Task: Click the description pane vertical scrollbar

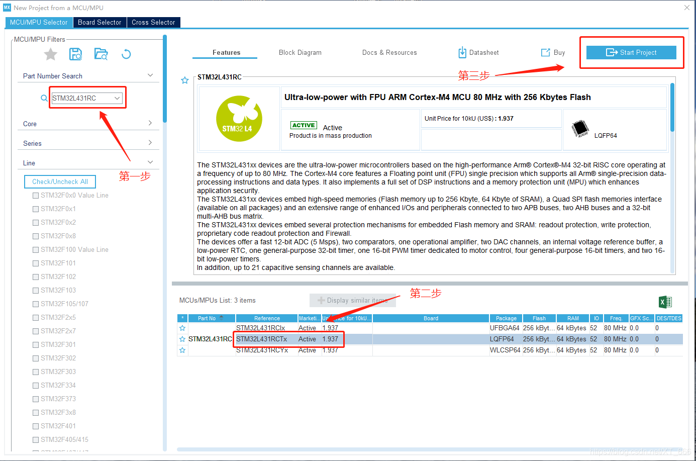Action: 672,107
